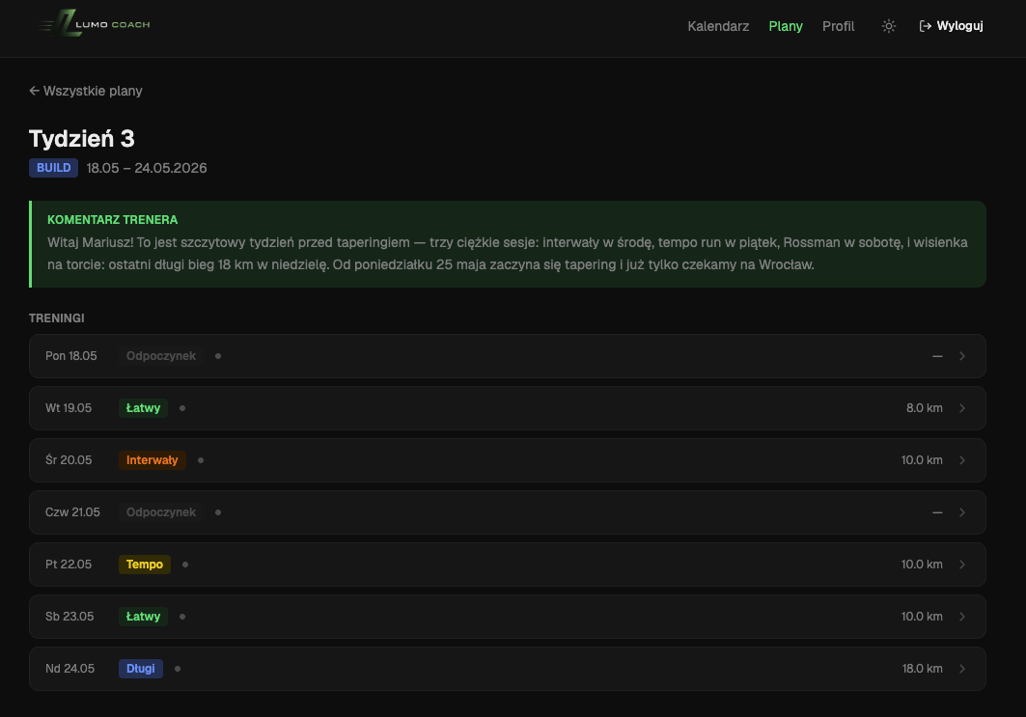Click the status dot on Sb 23.05 row
The height and width of the screenshot is (717, 1026).
tap(182, 617)
